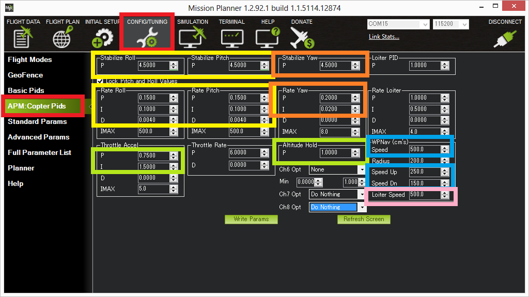Open the Link Stats link
Screen dimensions: 529x297
coord(384,37)
